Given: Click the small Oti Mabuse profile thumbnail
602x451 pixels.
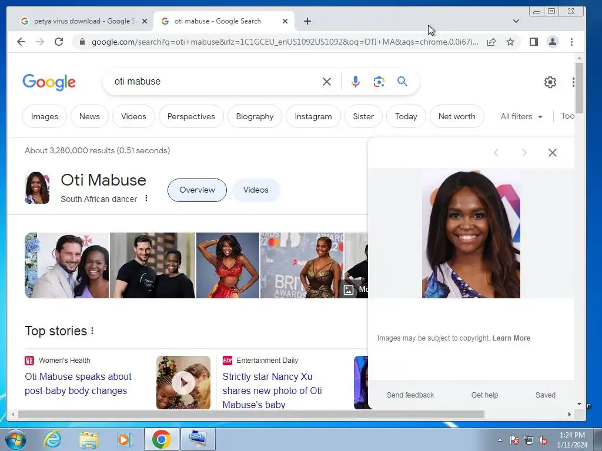Looking at the screenshot, I should tap(37, 187).
